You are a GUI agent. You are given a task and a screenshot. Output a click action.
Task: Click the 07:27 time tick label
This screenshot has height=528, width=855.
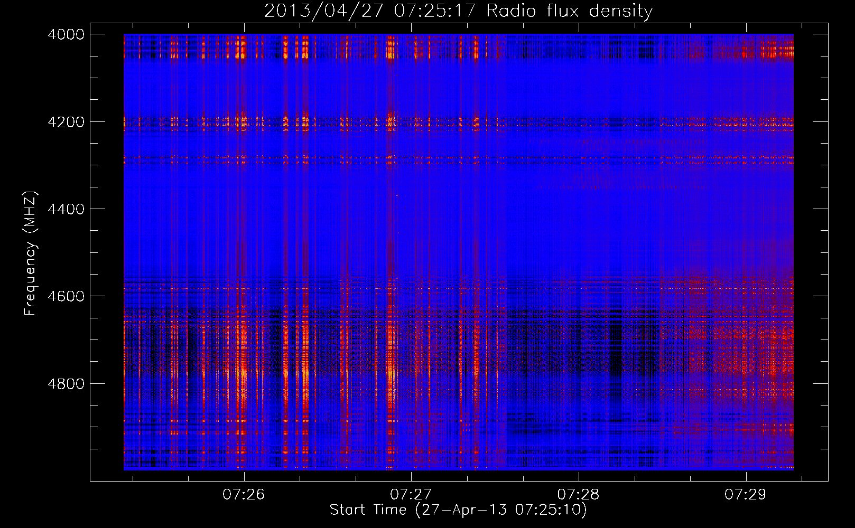click(x=411, y=494)
